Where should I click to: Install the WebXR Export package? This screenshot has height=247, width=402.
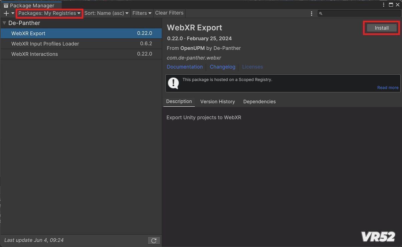(382, 28)
